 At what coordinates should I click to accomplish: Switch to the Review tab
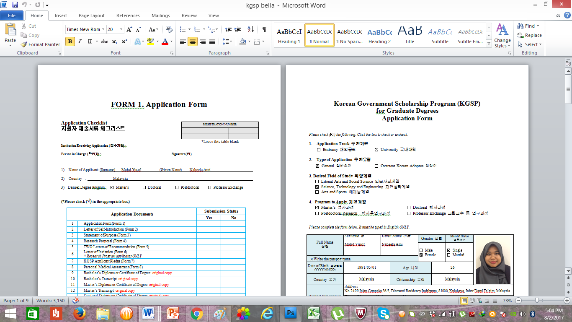pyautogui.click(x=189, y=16)
